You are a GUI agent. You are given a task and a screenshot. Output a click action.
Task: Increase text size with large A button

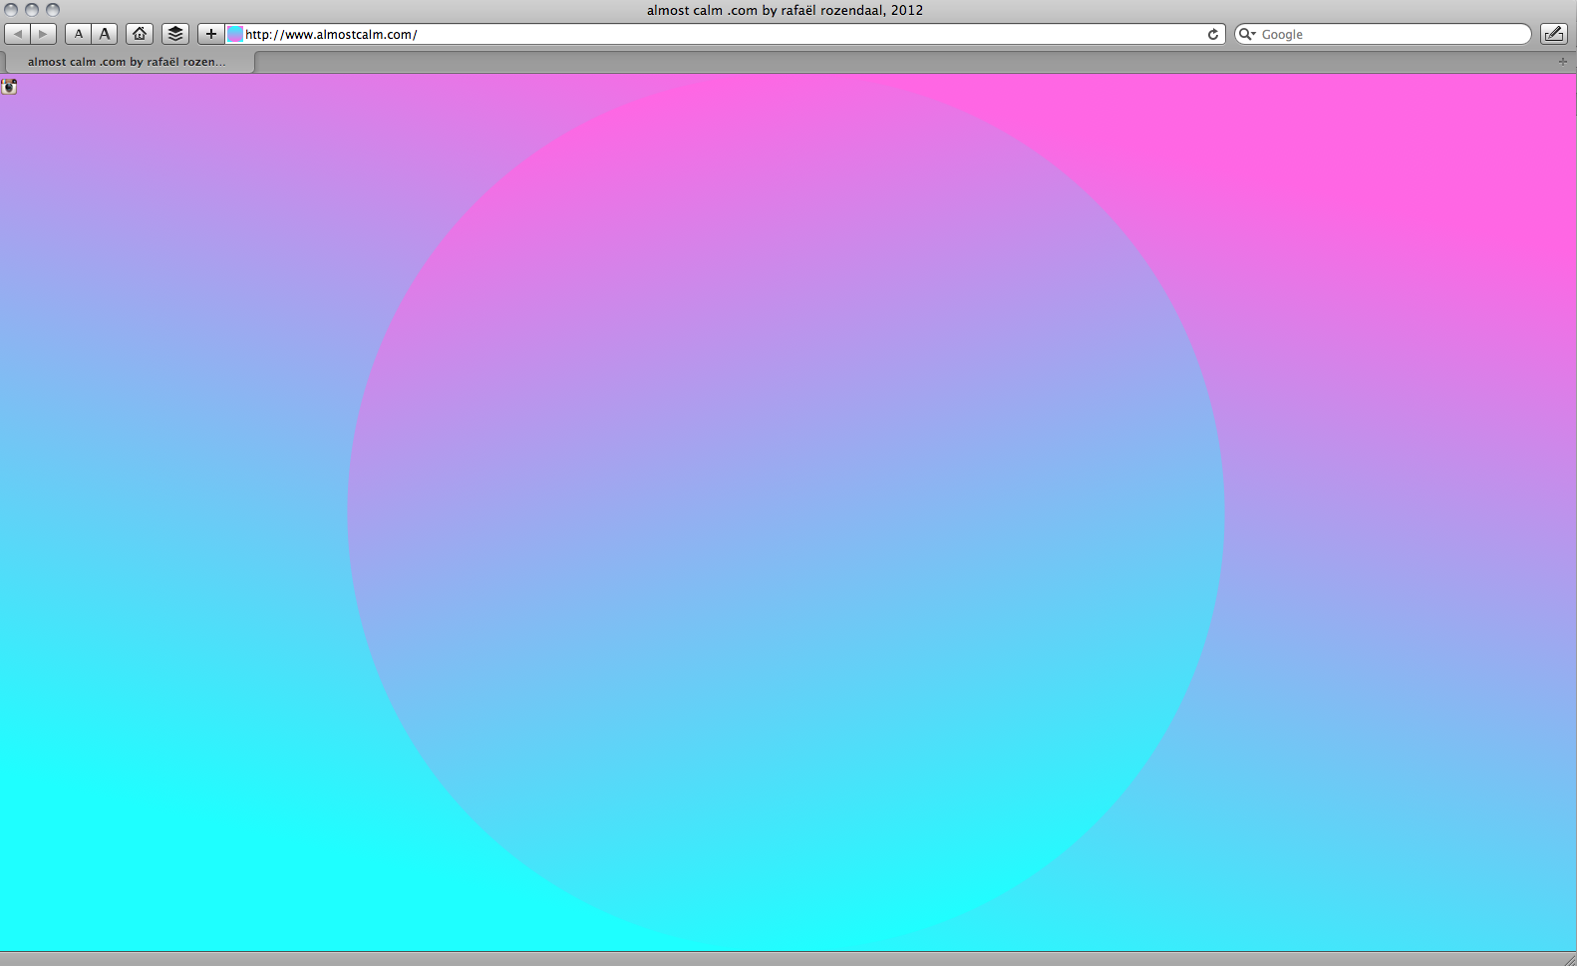[105, 34]
